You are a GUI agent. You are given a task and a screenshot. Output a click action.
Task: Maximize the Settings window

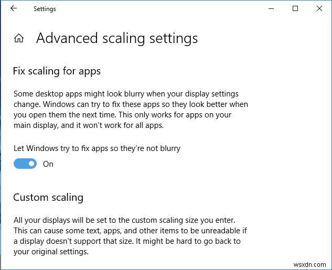(295, 8)
